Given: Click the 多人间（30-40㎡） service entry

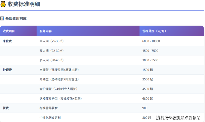Looking at the screenshot, I should pos(52,60).
